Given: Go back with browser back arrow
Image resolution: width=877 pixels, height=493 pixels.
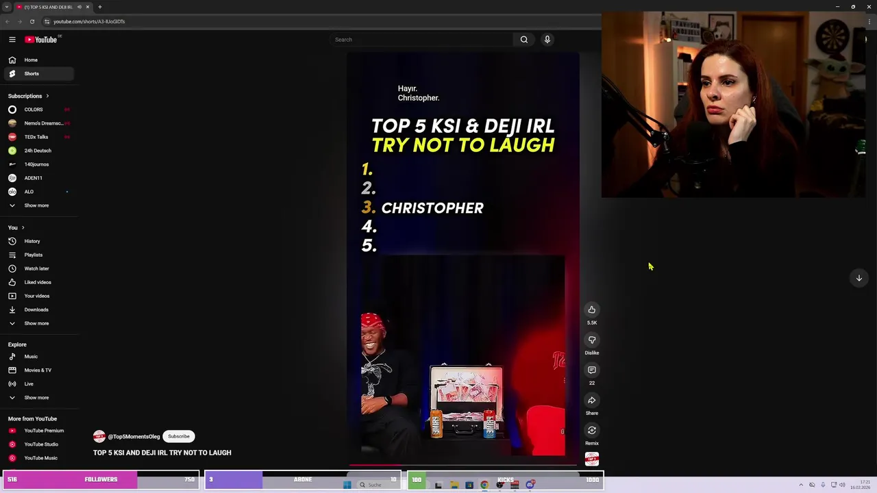Looking at the screenshot, I should pyautogui.click(x=8, y=21).
